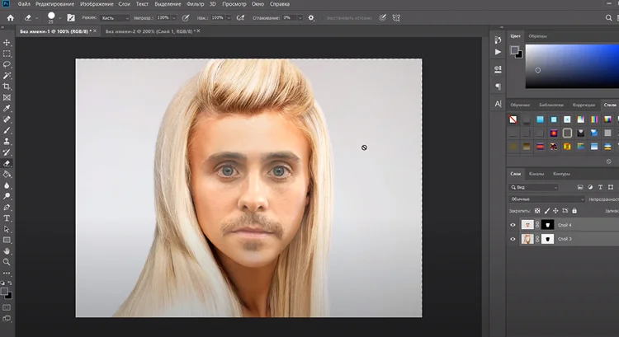Expand the brush preset picker arrow
Screen dimensions: 619x337
coord(59,17)
